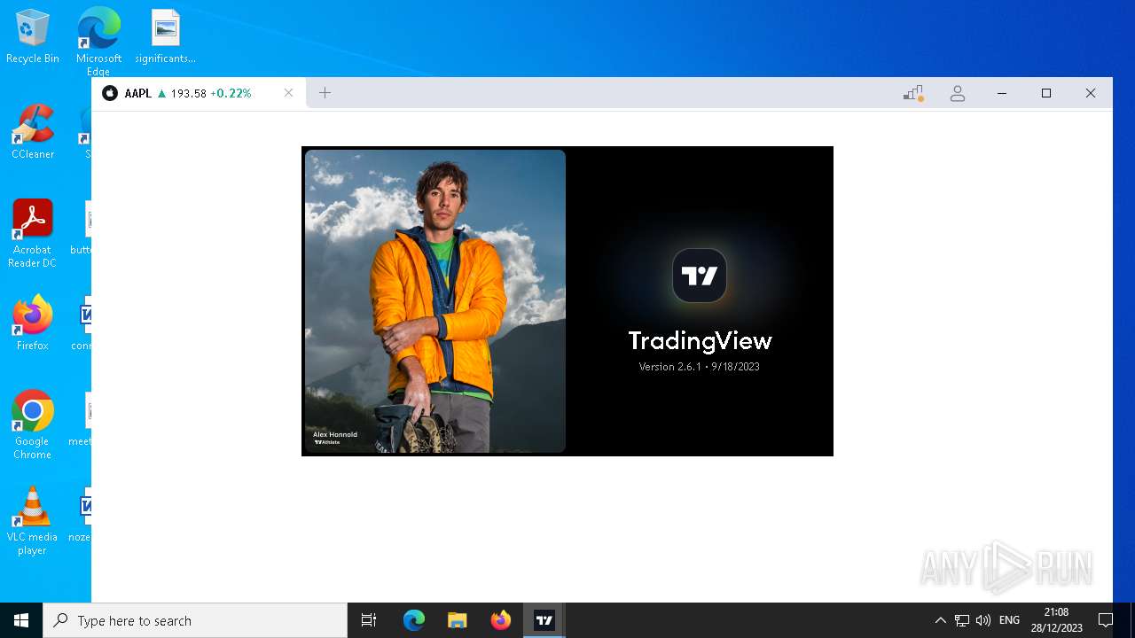
Task: Open the clock and calendar flyout
Action: (1056, 620)
